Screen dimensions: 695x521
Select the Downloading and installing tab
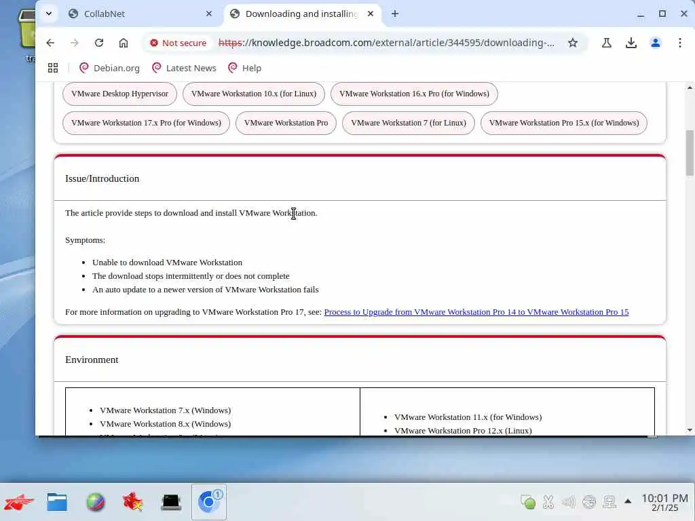click(x=301, y=14)
